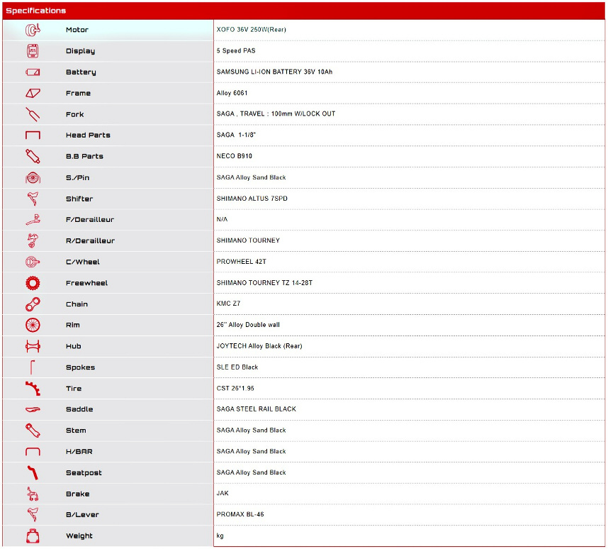
Task: Select the Shifter label
Action: (x=79, y=199)
